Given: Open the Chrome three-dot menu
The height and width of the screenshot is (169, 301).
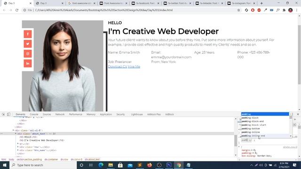Looking at the screenshot, I should (297, 10).
